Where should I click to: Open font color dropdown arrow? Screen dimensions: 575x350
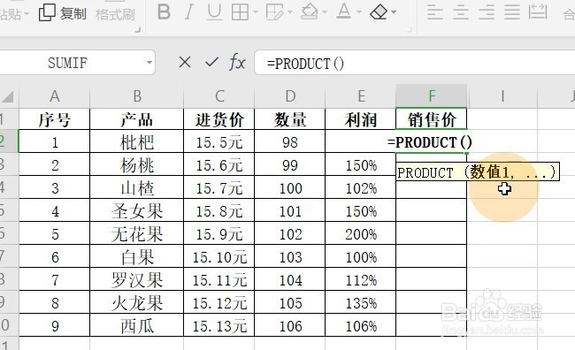[359, 12]
